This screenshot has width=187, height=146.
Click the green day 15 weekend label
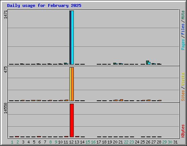click(88, 142)
